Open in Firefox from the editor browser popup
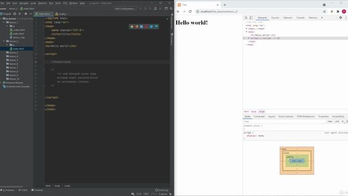This screenshot has width=348, height=196. (136, 27)
